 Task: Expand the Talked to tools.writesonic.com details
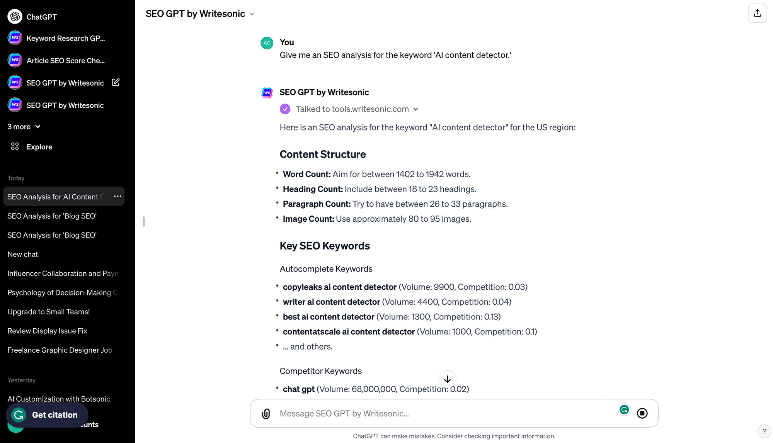pyautogui.click(x=416, y=109)
